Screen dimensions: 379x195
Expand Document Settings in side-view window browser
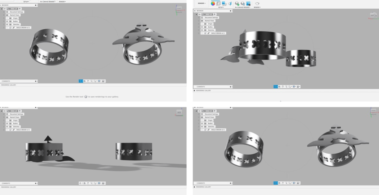(x=4, y=114)
